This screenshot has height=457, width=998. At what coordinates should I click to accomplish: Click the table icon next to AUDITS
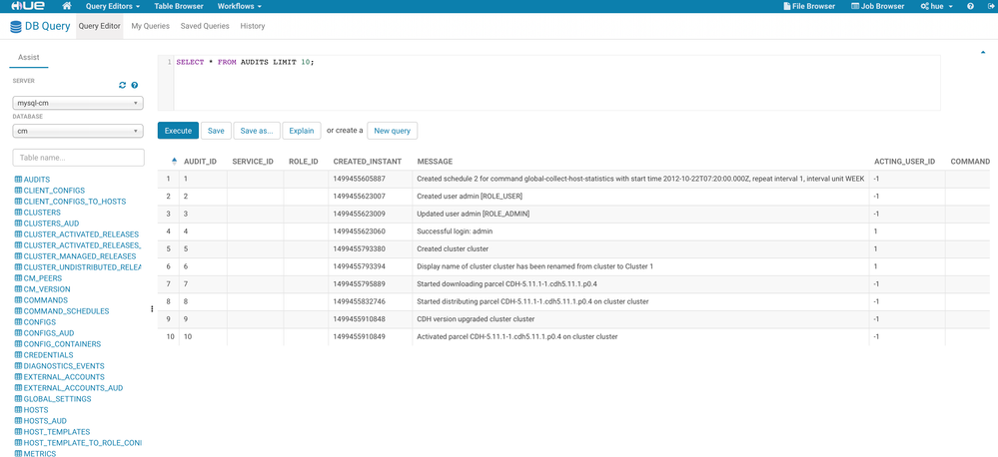tap(18, 180)
